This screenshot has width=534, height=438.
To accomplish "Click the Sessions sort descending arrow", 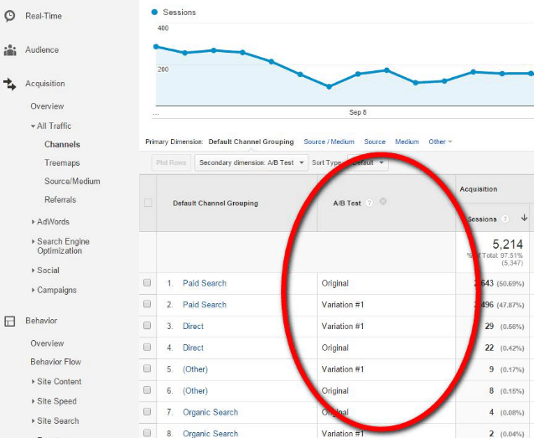I will click(525, 219).
